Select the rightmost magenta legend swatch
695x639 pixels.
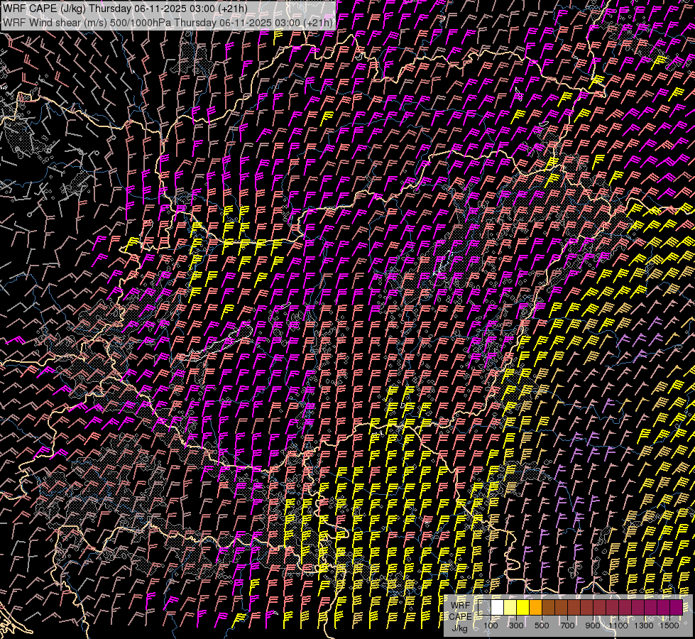(x=676, y=608)
